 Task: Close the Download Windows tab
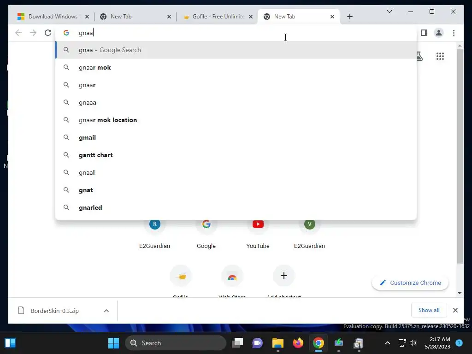tap(87, 17)
